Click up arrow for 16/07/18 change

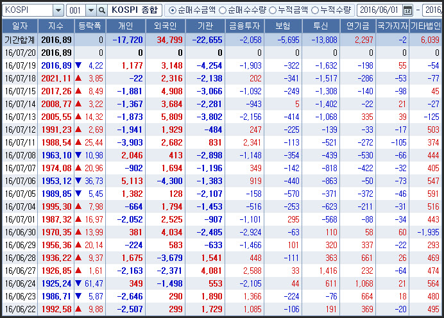coord(78,78)
